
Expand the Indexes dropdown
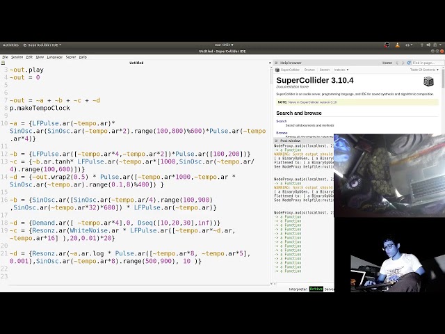(341, 70)
